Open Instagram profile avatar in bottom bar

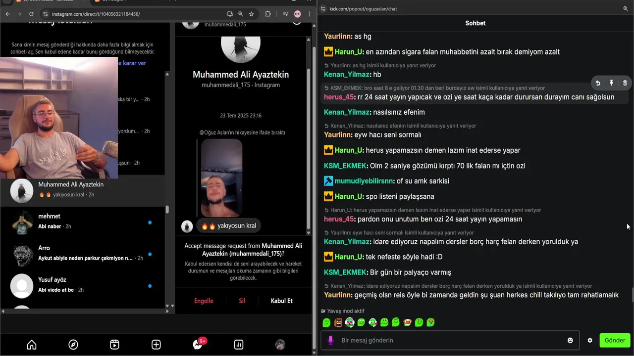280,345
